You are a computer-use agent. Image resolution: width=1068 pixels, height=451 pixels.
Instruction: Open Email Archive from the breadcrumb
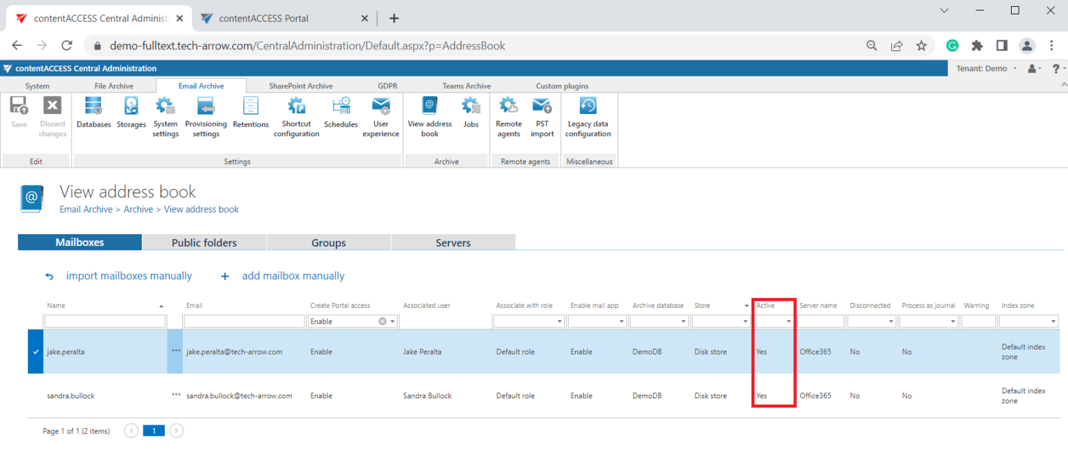(x=86, y=208)
